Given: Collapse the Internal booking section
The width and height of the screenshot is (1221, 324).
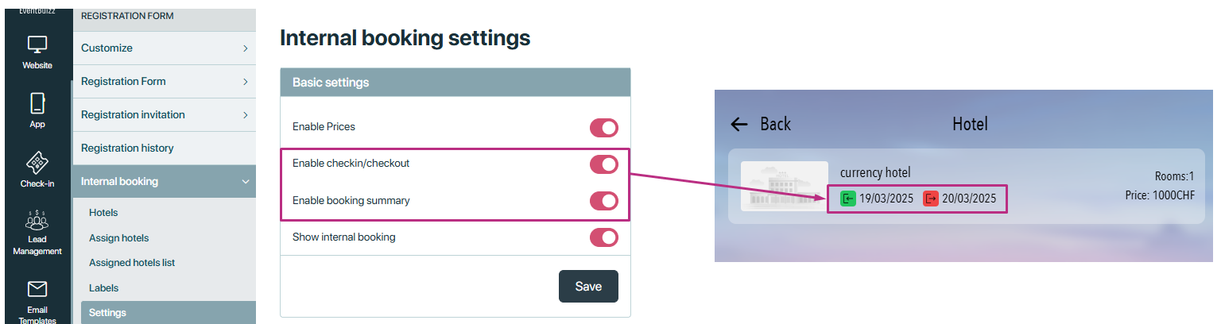Looking at the screenshot, I should click(x=246, y=182).
